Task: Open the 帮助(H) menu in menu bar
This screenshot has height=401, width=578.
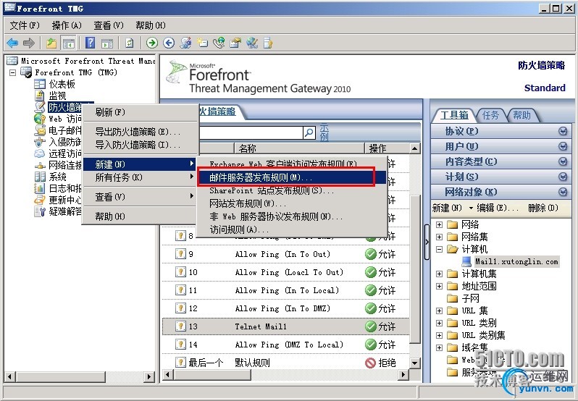Action: [151, 25]
